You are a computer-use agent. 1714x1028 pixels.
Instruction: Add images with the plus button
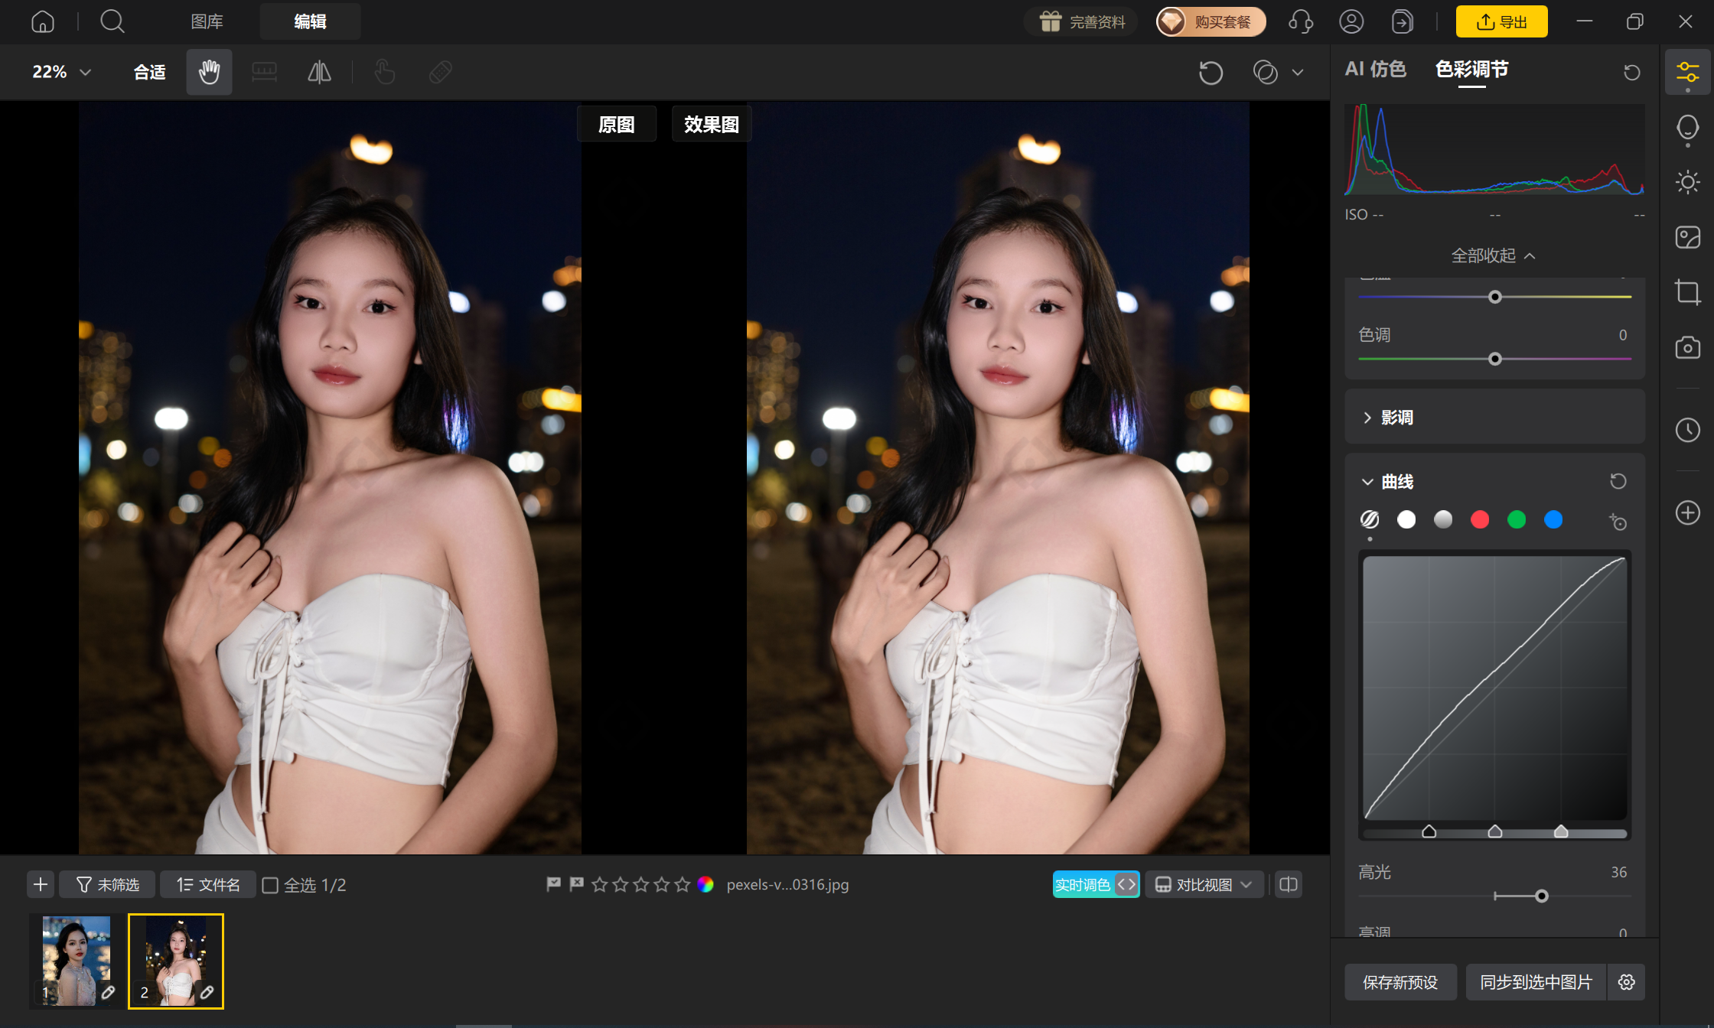pos(41,884)
